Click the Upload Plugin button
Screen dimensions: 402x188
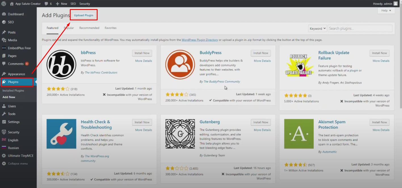84,15
